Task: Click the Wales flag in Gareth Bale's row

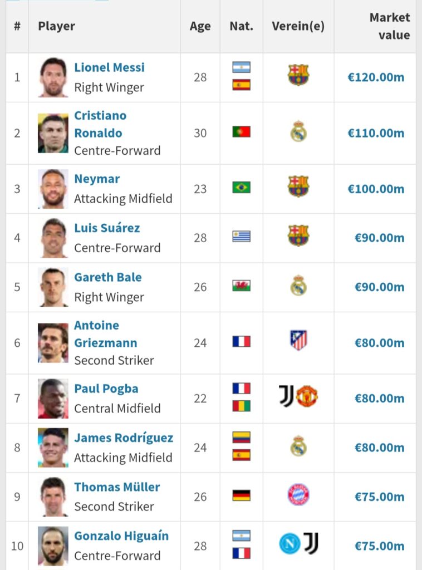Action: [241, 286]
